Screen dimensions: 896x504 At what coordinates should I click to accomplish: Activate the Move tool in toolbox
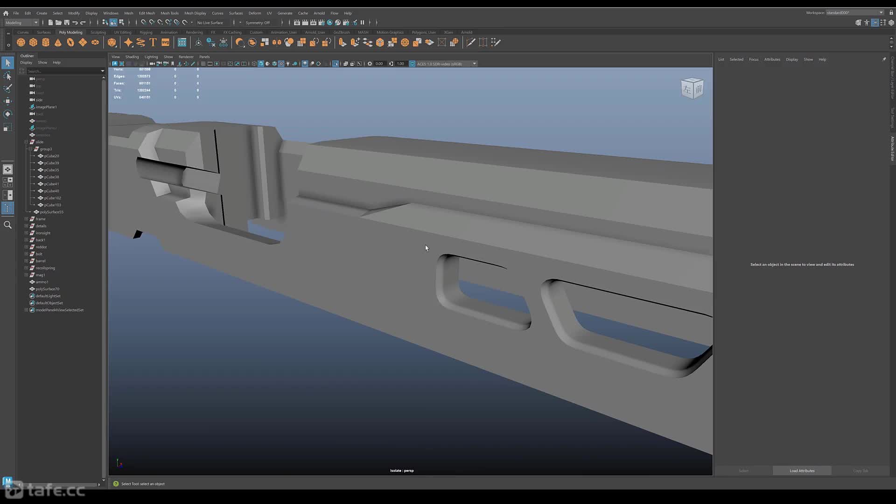pos(7,101)
